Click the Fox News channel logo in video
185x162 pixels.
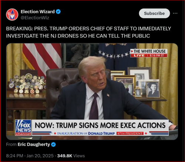[23, 128]
